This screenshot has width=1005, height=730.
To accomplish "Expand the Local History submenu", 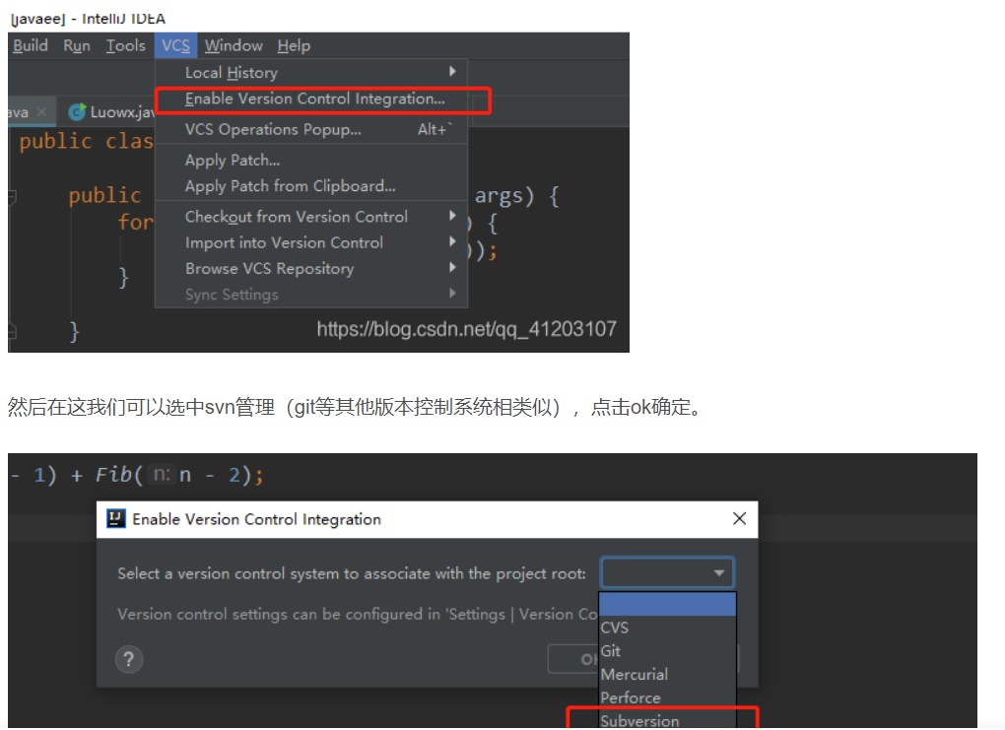I will pos(311,73).
